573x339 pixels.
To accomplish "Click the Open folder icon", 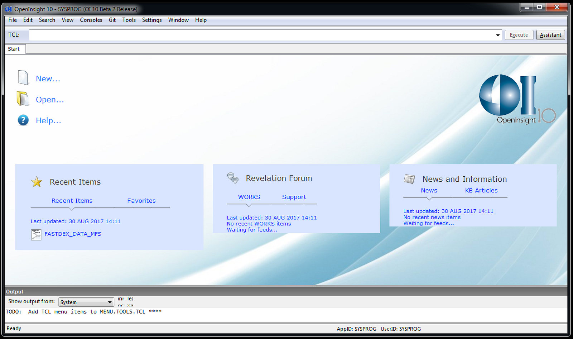I will click(23, 99).
